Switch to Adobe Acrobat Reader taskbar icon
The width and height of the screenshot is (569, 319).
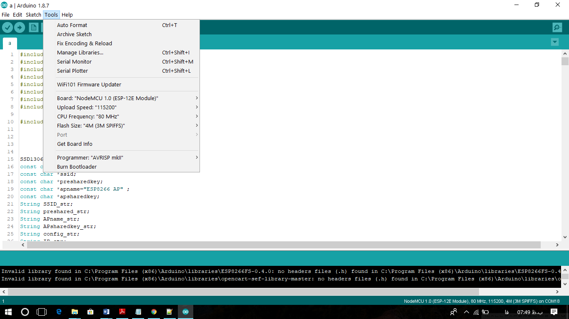pos(122,312)
